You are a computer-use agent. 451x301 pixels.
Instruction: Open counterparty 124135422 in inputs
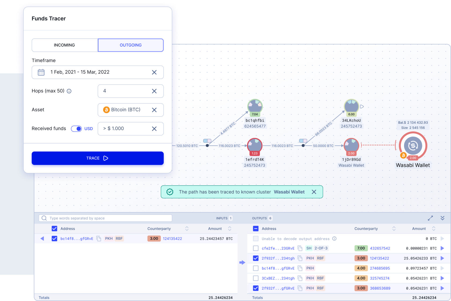[172, 239]
